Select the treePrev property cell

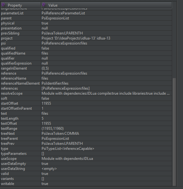pyautogui.click(x=21, y=144)
